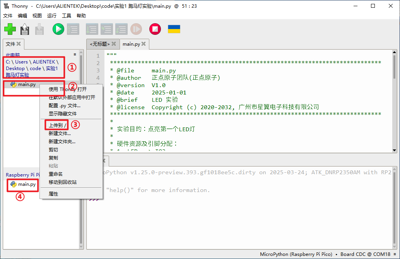This screenshot has width=400, height=259.
Task: Open the 文件 menu
Action: click(x=8, y=15)
